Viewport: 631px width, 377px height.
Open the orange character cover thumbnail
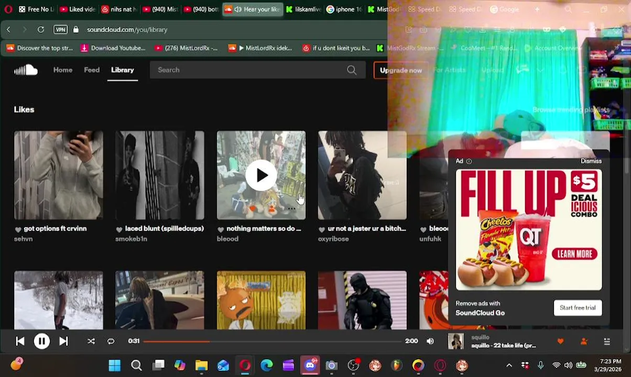261,300
